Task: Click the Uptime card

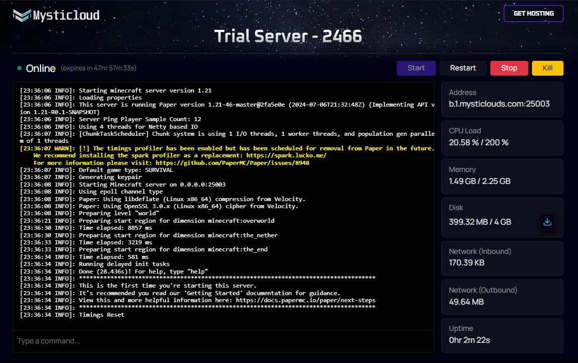Action: 502,335
